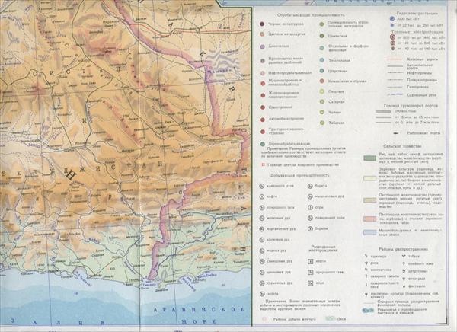The image size is (457, 332).
Task: Click the red 'Главные центры коврового производства' square
Action: click(262, 164)
